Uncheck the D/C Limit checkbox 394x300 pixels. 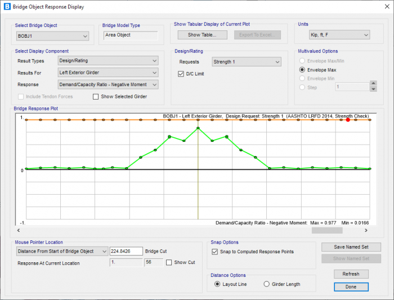(x=181, y=74)
